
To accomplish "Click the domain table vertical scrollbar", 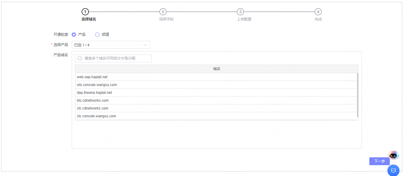I will point(358,95).
